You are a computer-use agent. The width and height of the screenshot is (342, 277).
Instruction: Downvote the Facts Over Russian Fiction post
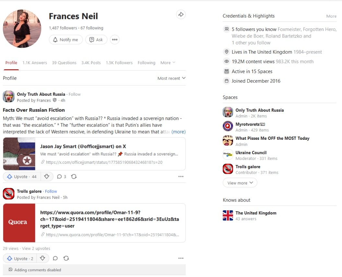coord(47,177)
